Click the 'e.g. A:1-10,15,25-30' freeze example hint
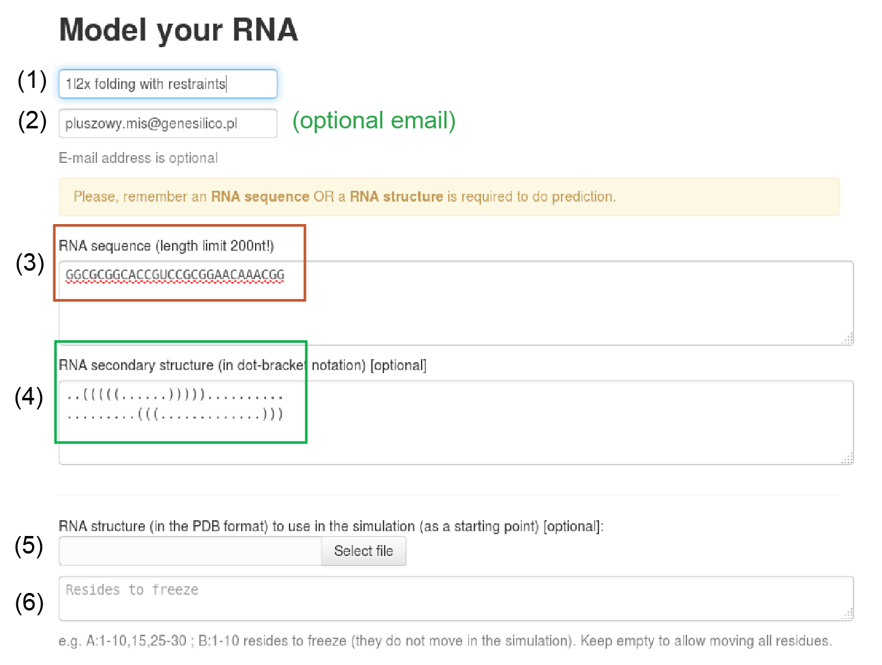The height and width of the screenshot is (665, 882). tap(445, 641)
